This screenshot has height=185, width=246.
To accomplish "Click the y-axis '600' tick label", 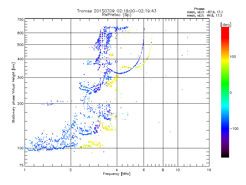I will click(21, 33).
